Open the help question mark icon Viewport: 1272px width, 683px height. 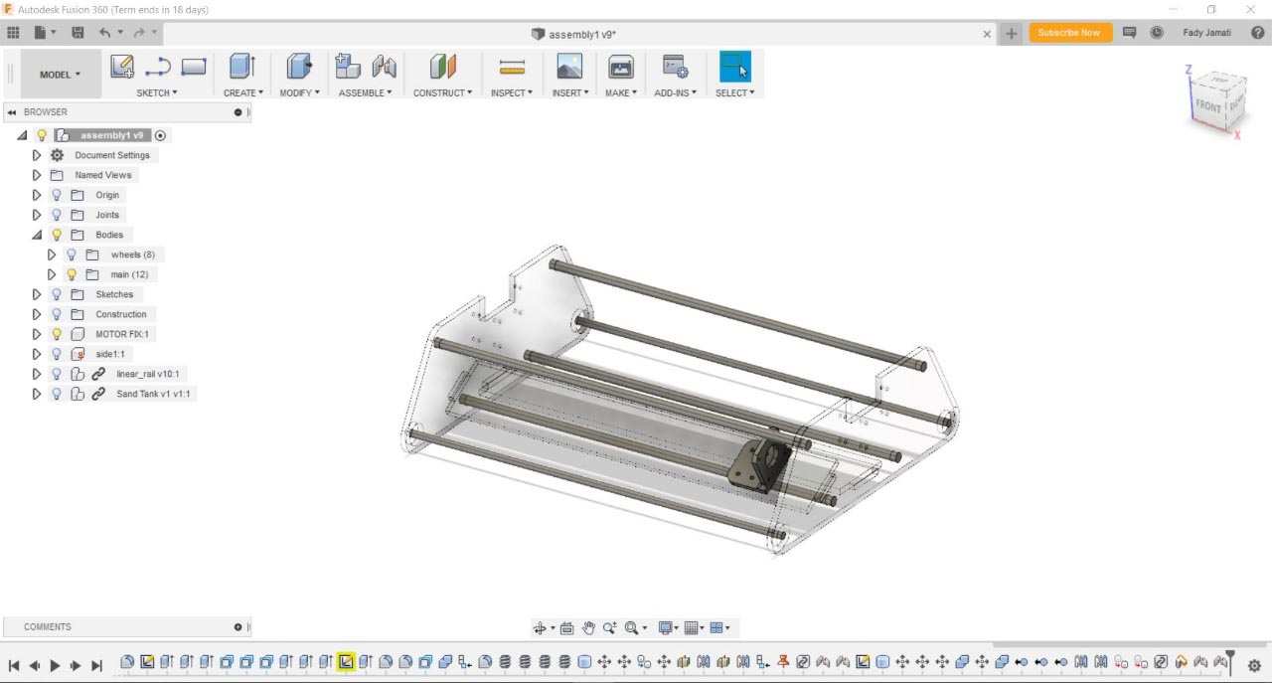click(1257, 33)
